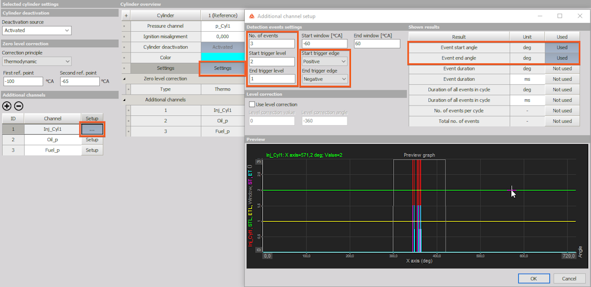
Task: Click the application logo in Additional channel setup title
Action: click(251, 16)
